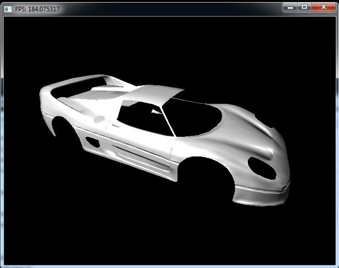This screenshot has height=268, width=339.
Task: Click the front bumper of the car
Action: (259, 195)
